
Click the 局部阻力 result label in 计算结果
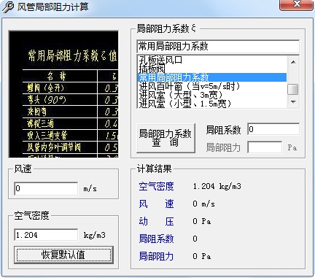click(x=156, y=256)
